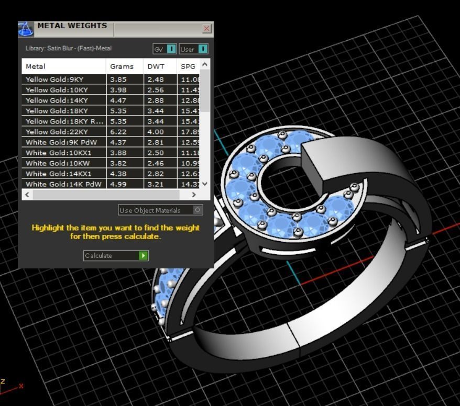The height and width of the screenshot is (406, 460).
Task: Click the table scroll down arrow
Action: tap(205, 184)
